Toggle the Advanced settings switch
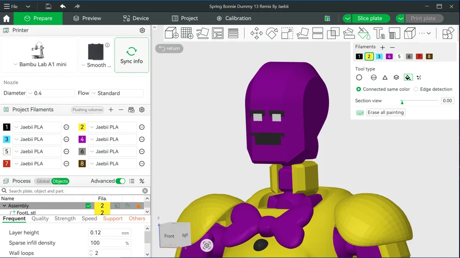The image size is (460, 258). coord(120,181)
